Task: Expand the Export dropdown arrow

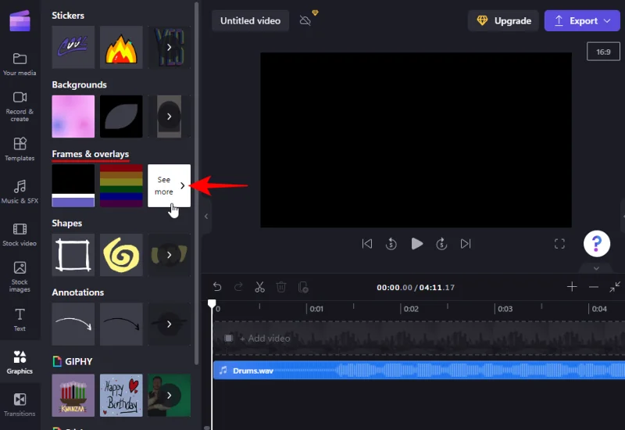Action: pos(607,21)
